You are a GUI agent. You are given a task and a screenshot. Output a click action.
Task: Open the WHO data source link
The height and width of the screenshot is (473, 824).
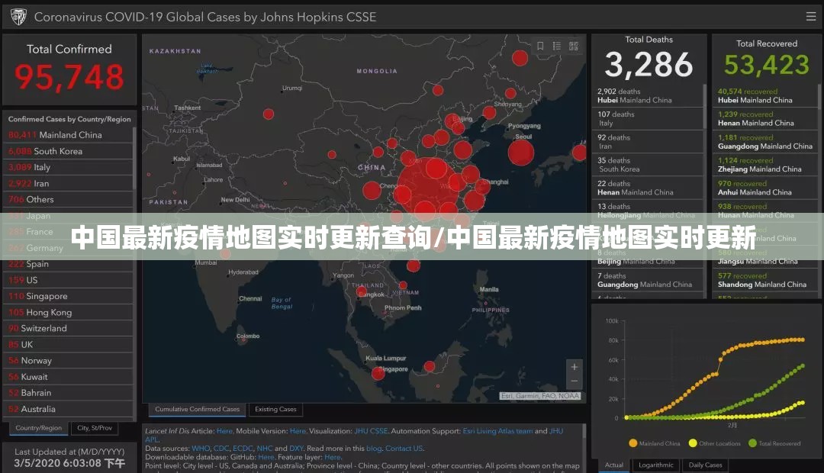[x=201, y=449]
